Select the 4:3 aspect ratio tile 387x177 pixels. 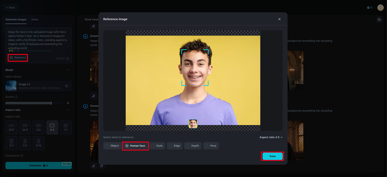click(x=52, y=127)
